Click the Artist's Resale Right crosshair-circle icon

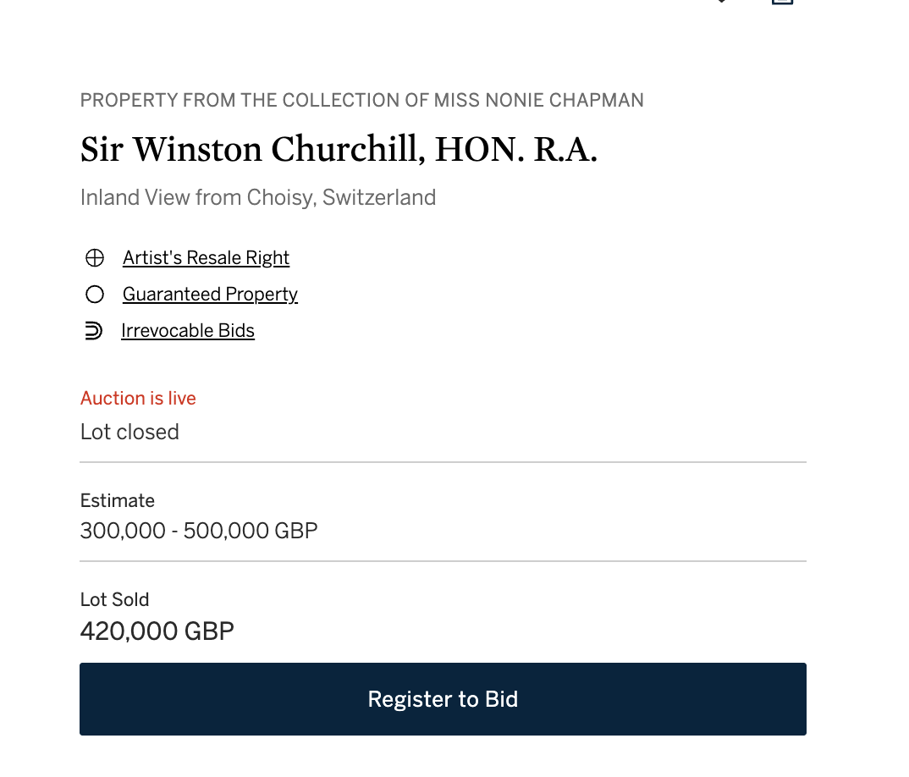coord(95,257)
